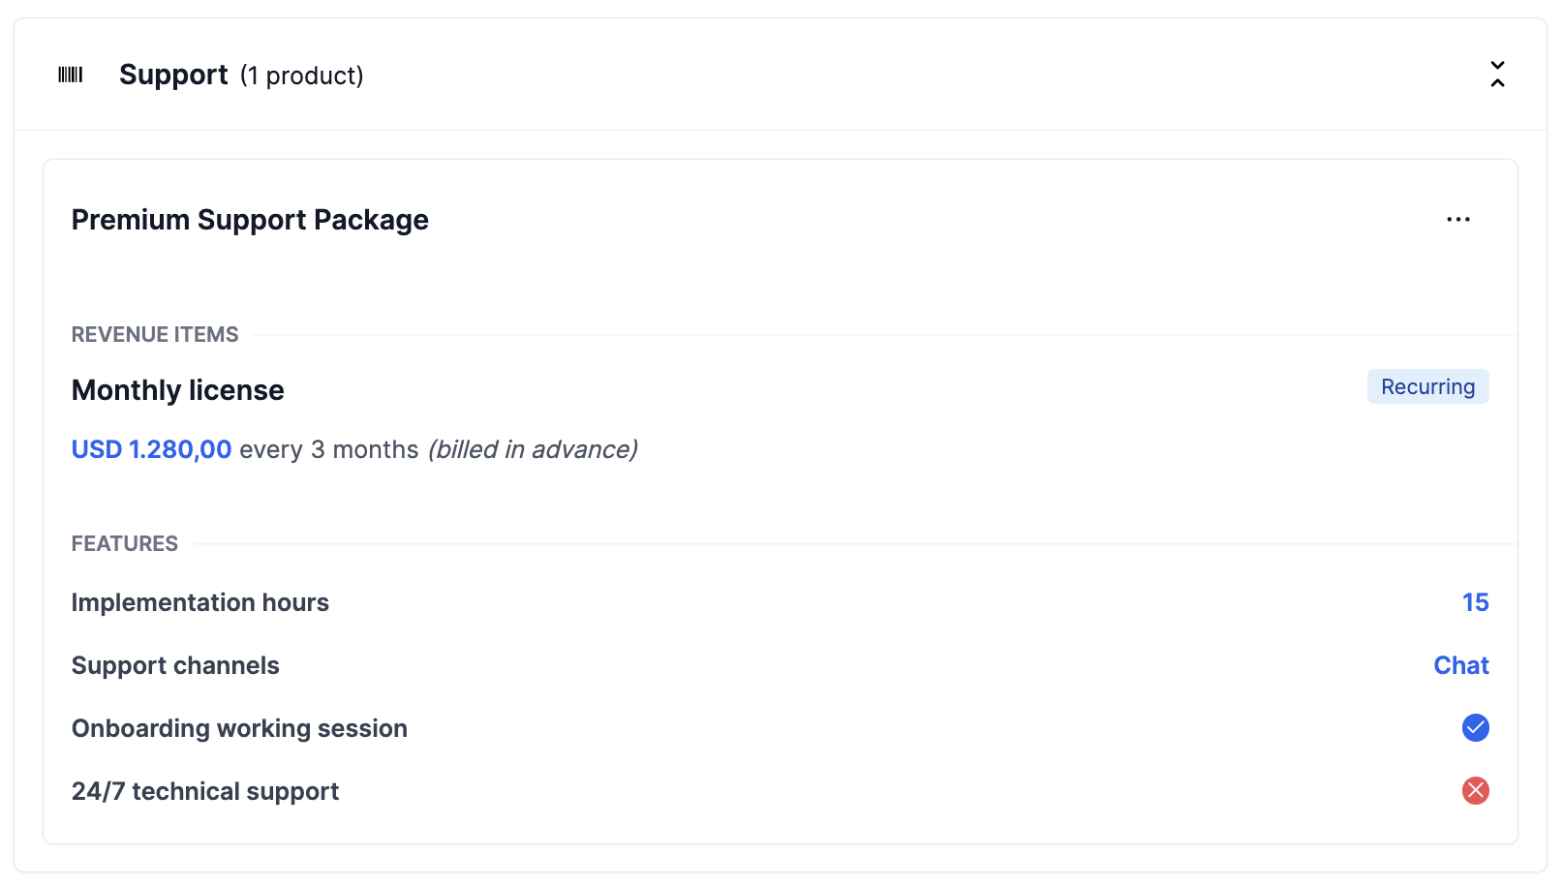Click the Support channels feature label

pyautogui.click(x=175, y=665)
